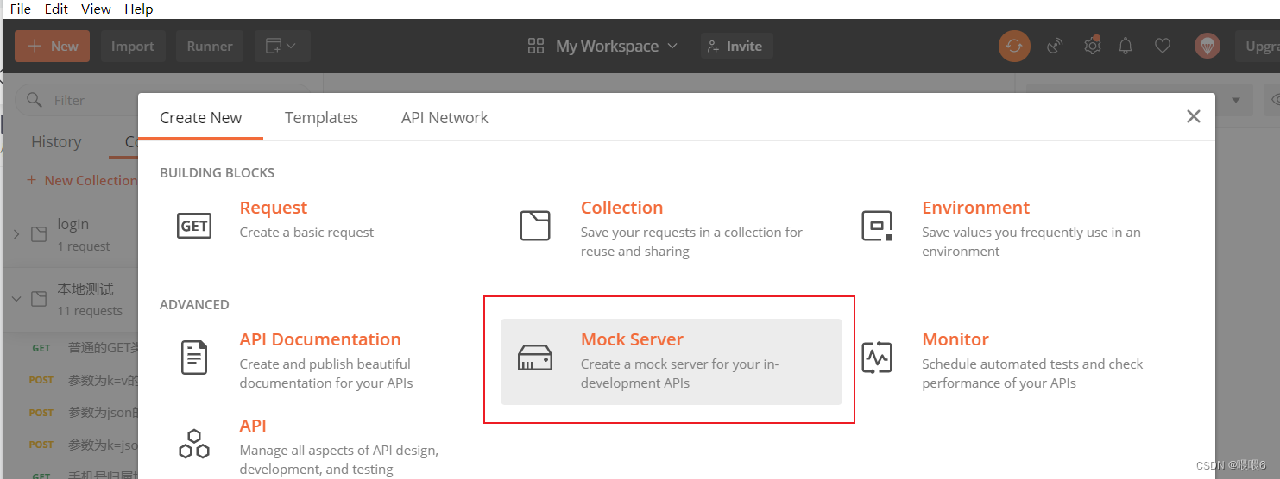Close the Create New dialog
Image resolution: width=1280 pixels, height=479 pixels.
pos(1194,116)
